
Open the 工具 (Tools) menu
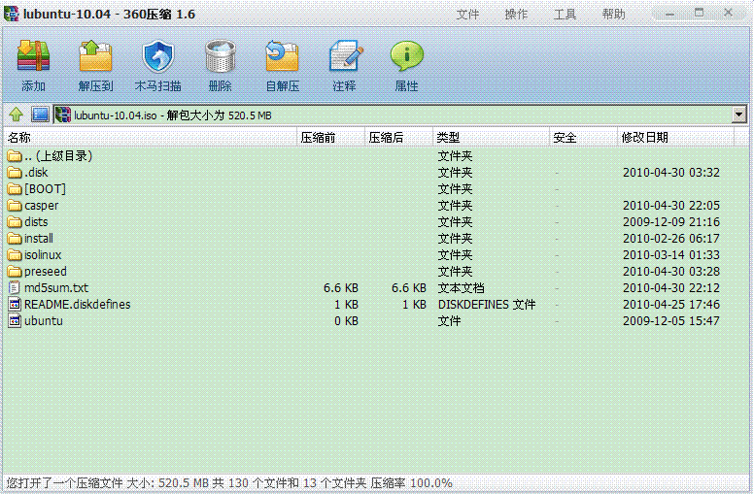(565, 14)
